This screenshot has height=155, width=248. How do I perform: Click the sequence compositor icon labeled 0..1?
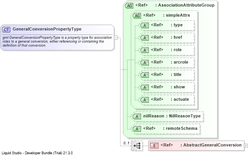pyautogui.click(x=137, y=146)
